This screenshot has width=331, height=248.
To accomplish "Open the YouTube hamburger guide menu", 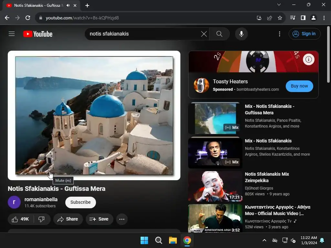I will coord(12,34).
